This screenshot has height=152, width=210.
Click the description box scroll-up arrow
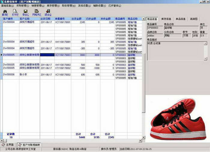coord(205,43)
